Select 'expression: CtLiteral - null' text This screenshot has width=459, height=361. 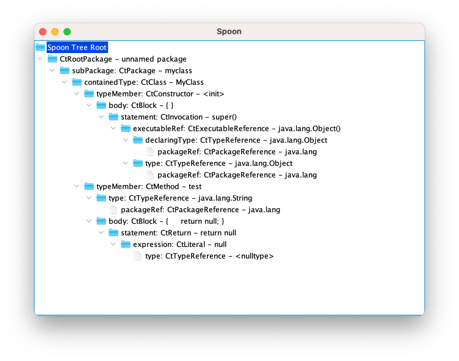(x=180, y=244)
